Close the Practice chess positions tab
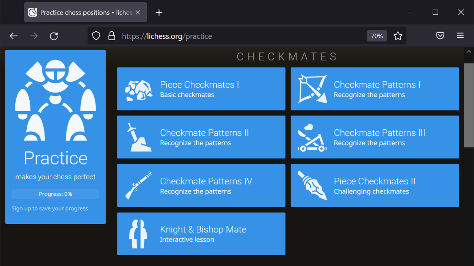The image size is (474, 266). (x=138, y=13)
